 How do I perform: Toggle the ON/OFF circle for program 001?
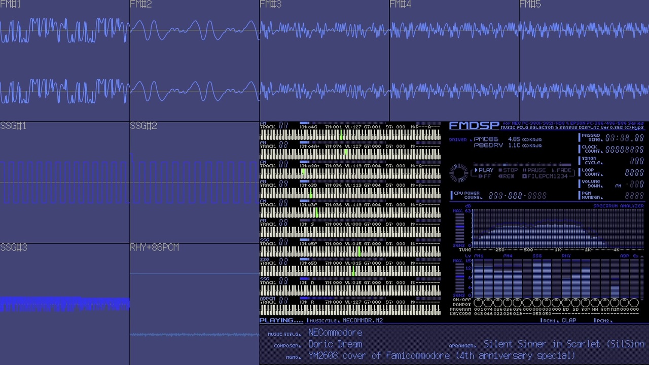tap(478, 303)
